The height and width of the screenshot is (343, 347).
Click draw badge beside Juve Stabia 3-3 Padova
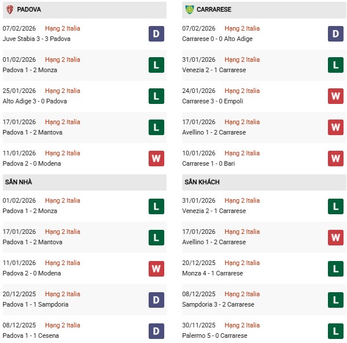coord(156,33)
